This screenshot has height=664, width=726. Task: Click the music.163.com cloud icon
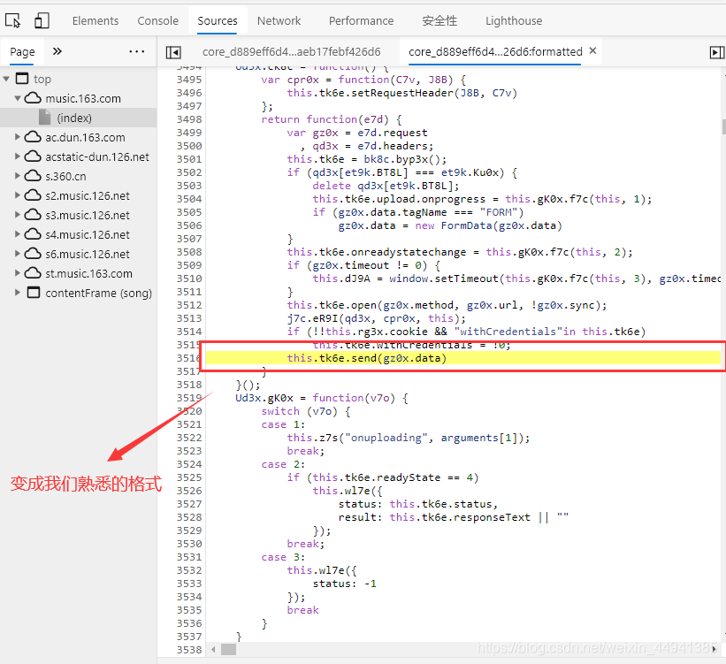pos(33,98)
